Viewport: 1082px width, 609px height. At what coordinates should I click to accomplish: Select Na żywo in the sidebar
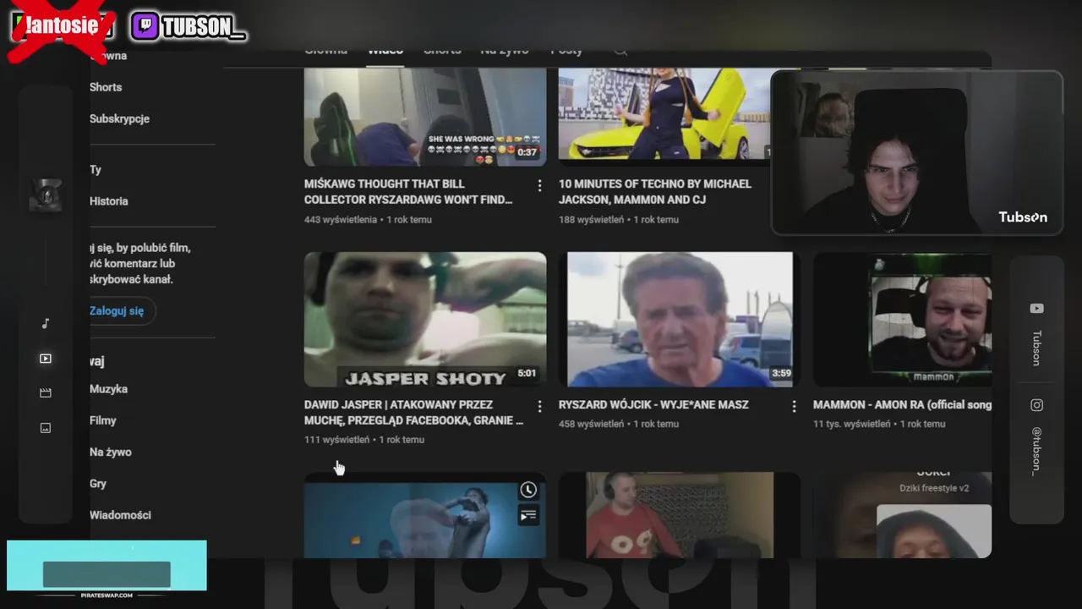pos(111,452)
